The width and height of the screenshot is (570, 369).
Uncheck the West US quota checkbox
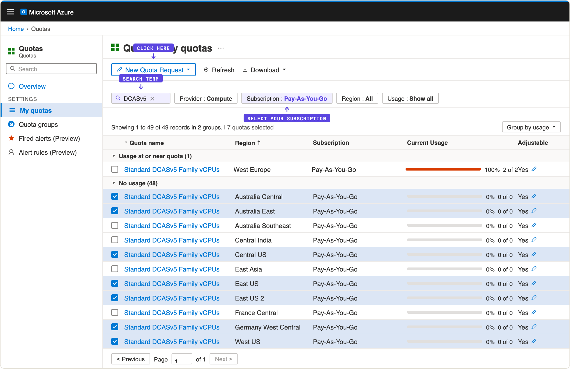(115, 342)
